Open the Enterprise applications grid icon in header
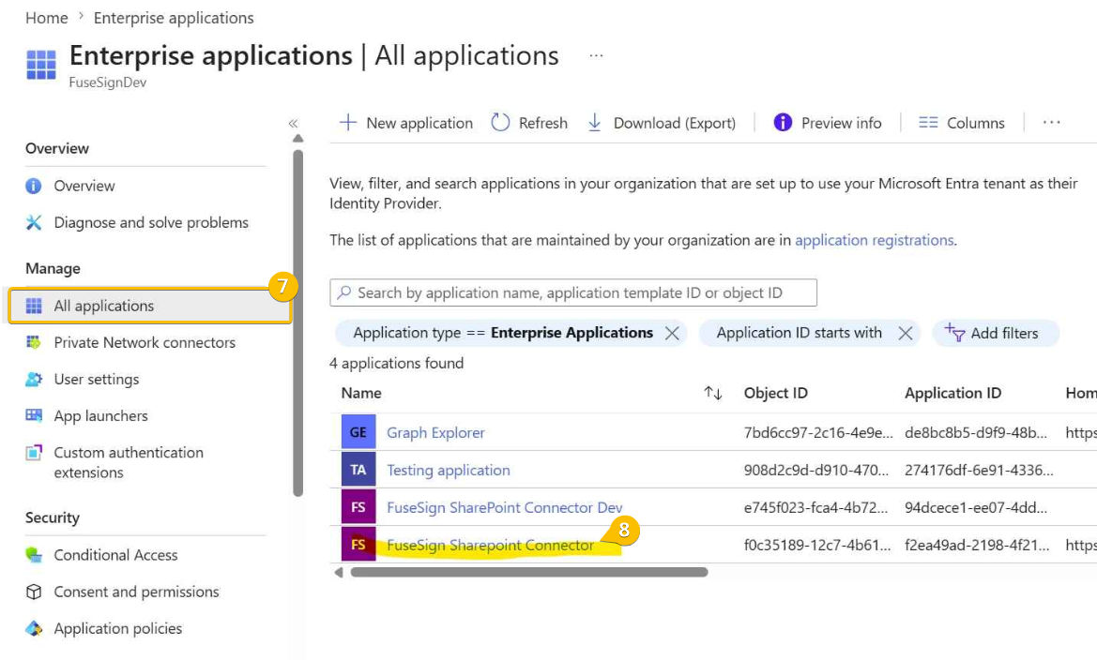 click(40, 65)
